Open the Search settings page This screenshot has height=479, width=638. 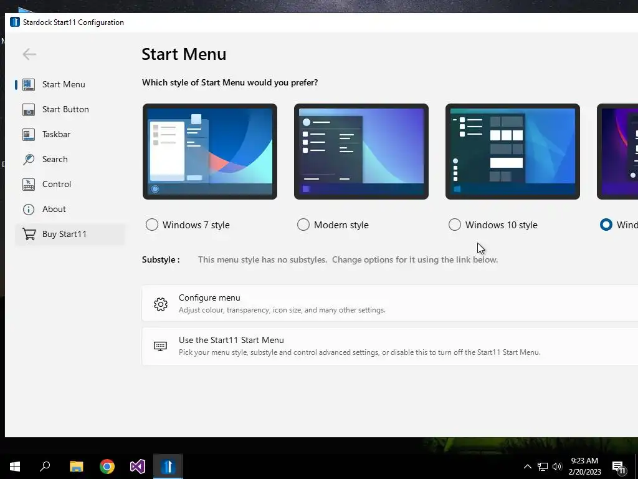[70, 159]
